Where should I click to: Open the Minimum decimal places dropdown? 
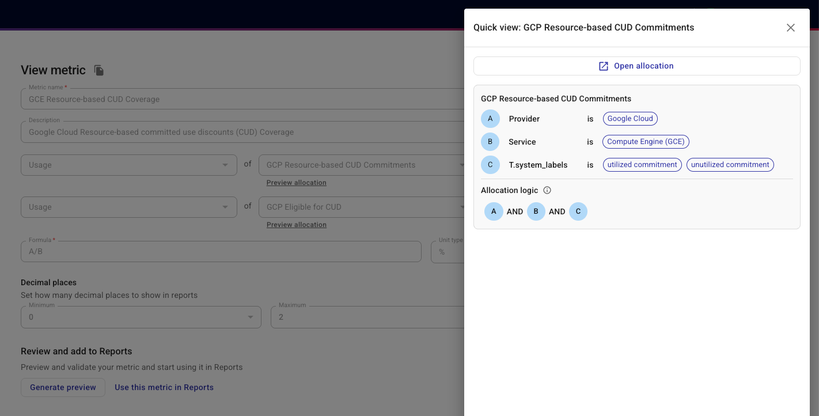[141, 317]
